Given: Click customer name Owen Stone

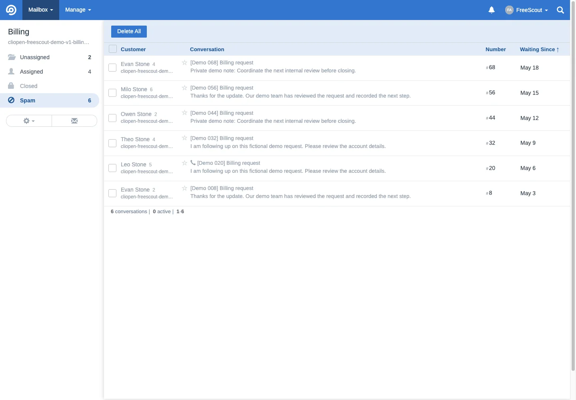Looking at the screenshot, I should (x=136, y=114).
